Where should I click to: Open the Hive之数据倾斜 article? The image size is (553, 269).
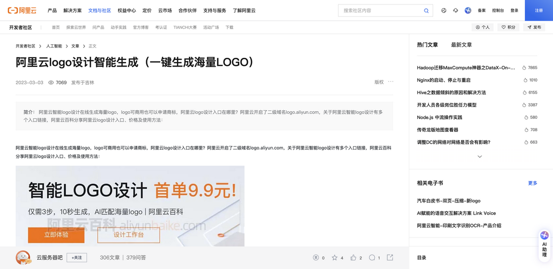tap(451, 92)
